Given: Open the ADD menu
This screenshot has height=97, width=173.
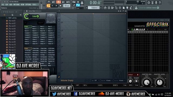Looking at the screenshot, I should point(11,5).
